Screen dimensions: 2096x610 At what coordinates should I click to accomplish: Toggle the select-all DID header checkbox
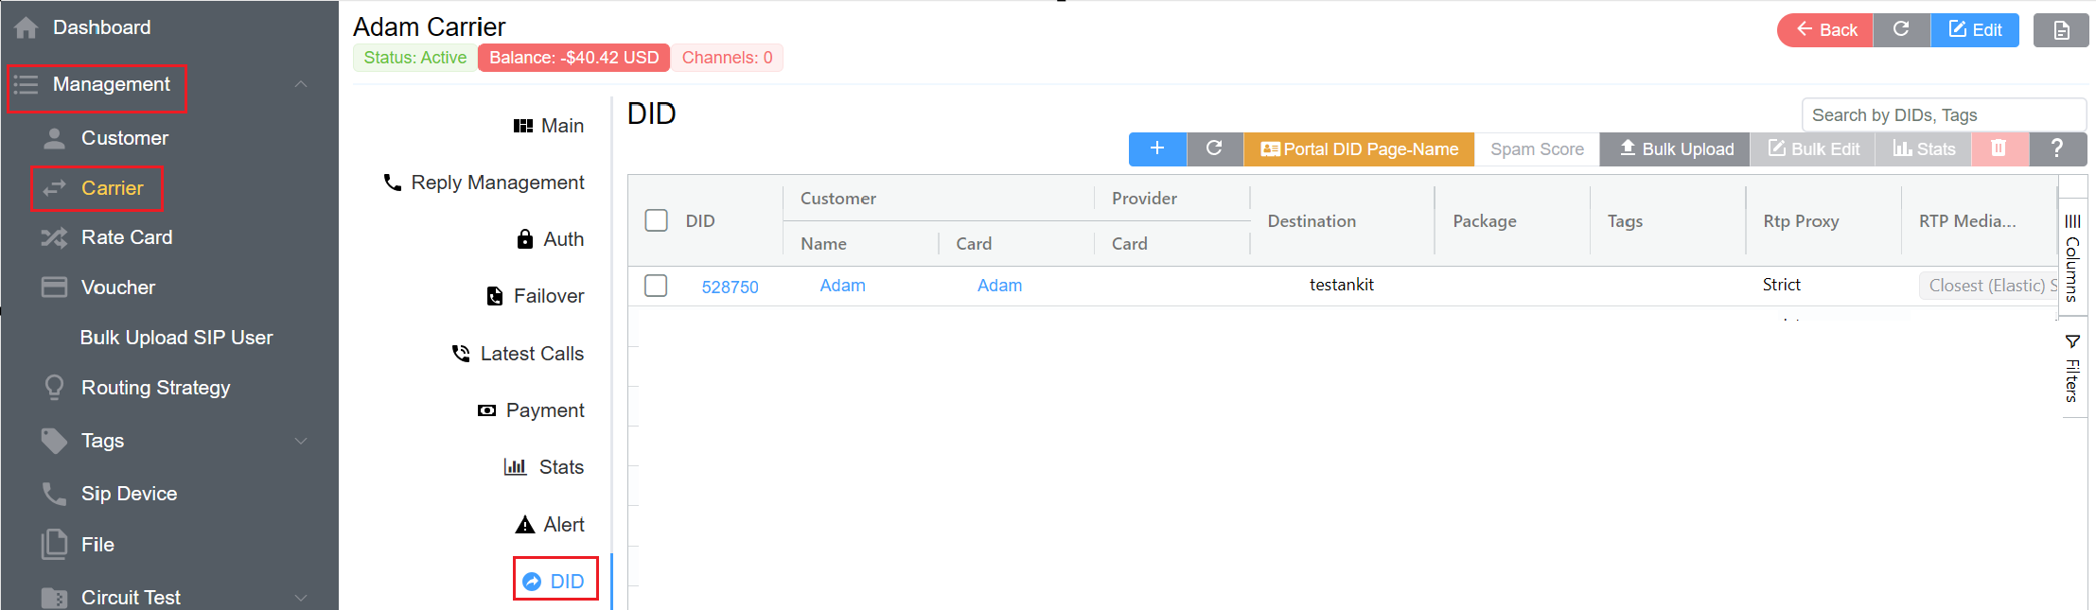click(x=656, y=220)
